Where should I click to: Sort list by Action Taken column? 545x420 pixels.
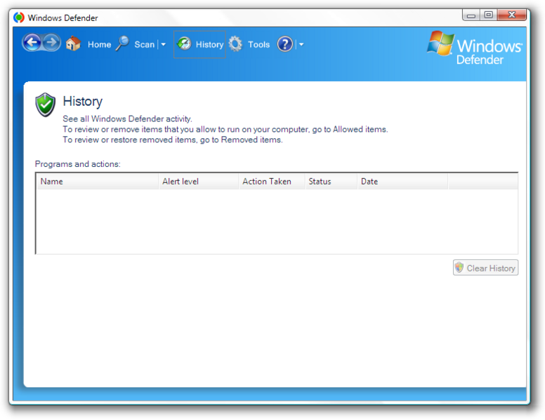272,181
